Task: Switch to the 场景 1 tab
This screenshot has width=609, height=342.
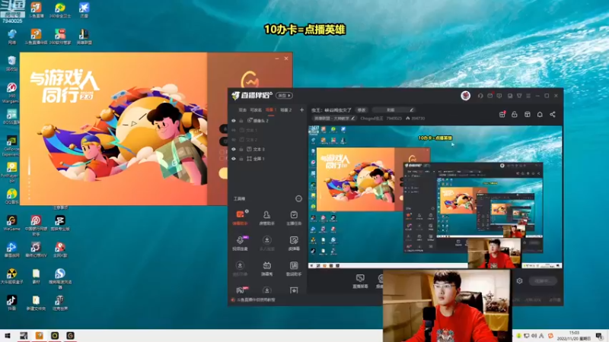Action: pyautogui.click(x=271, y=110)
